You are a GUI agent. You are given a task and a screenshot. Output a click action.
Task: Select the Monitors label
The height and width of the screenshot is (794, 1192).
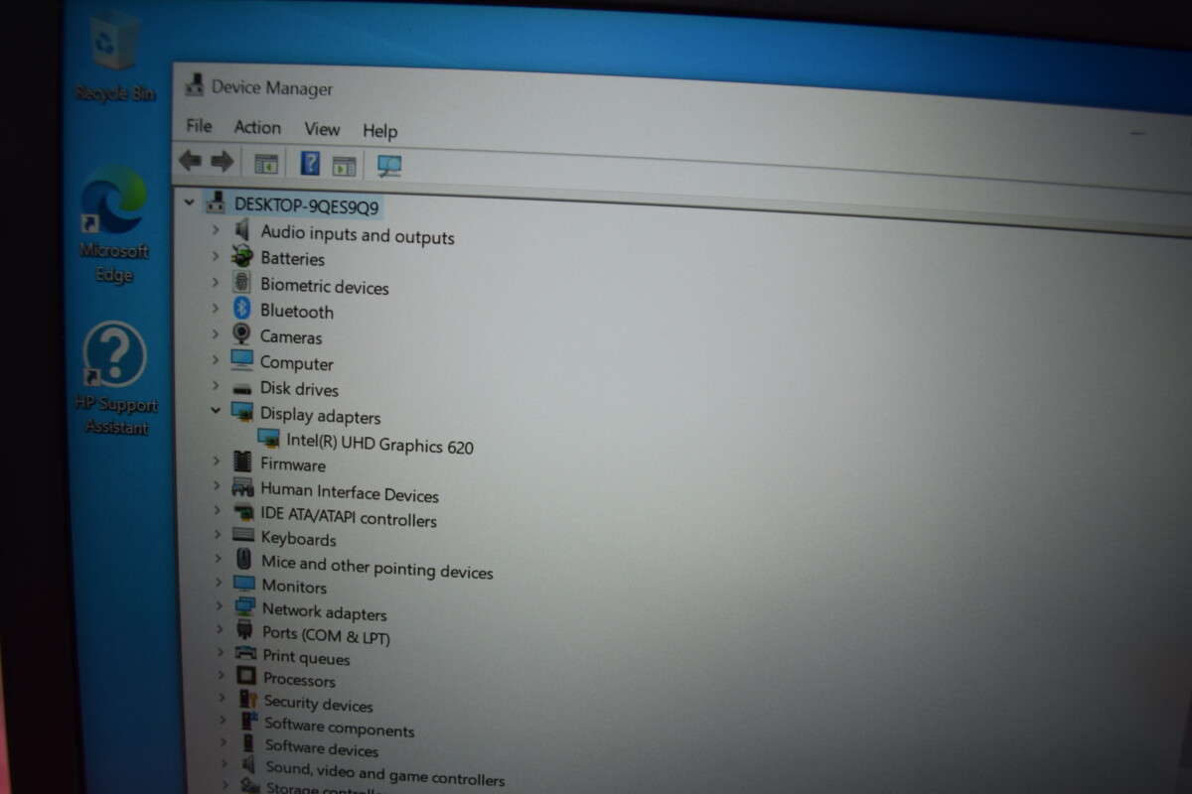(294, 587)
